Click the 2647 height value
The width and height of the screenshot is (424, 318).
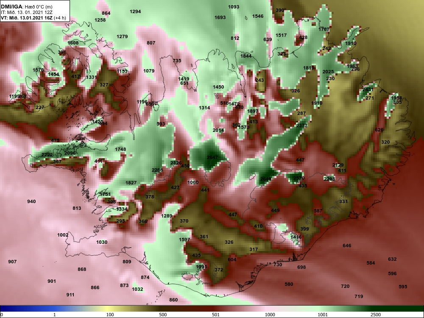(x=212, y=157)
